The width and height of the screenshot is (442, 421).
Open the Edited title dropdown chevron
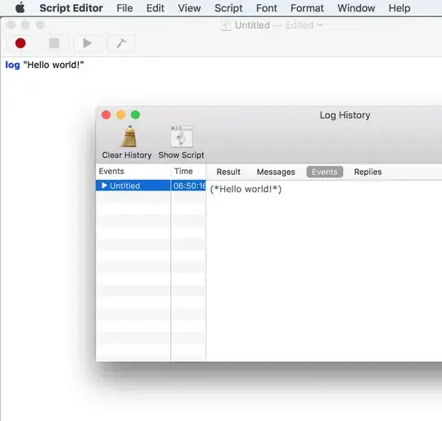[320, 25]
